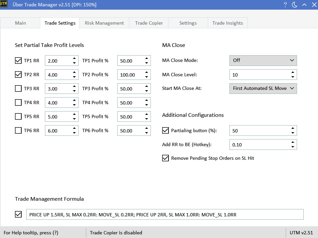Click the Trade Management Formula text field

(165, 214)
